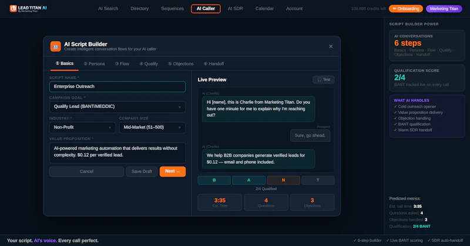Open the AI SDR page

[x=236, y=9]
